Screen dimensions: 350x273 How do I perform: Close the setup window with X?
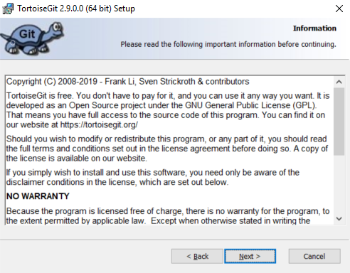pyautogui.click(x=339, y=9)
